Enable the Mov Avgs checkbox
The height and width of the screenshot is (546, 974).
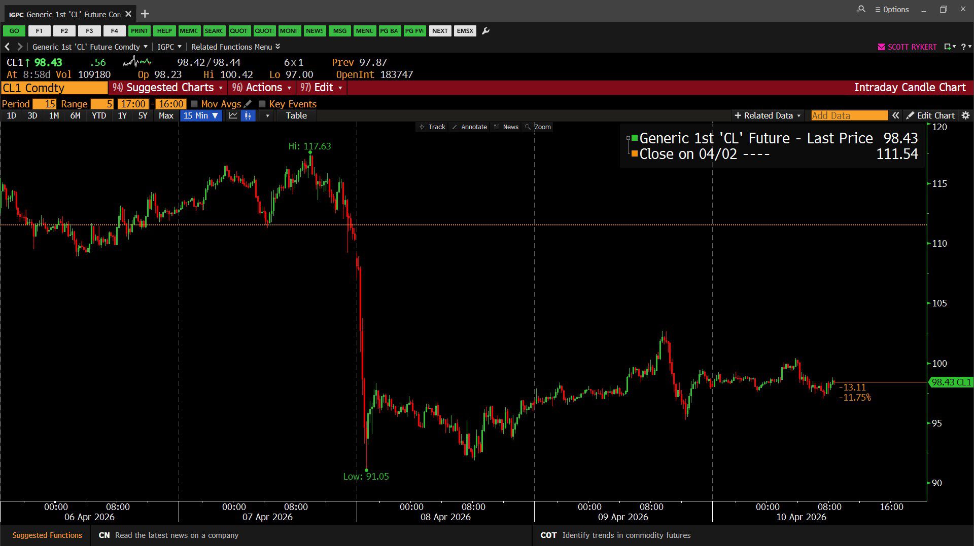click(x=194, y=104)
